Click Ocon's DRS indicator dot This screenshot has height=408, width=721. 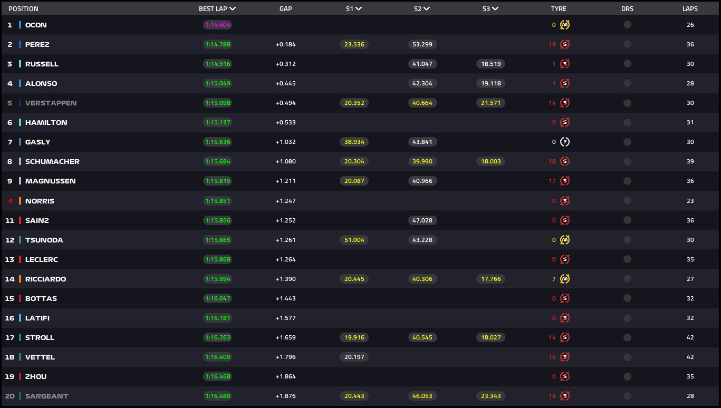coord(627,25)
